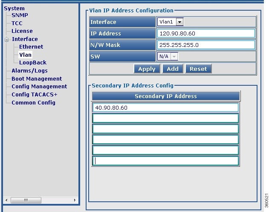
Task: Open the System tree root item
Action: tap(14, 8)
